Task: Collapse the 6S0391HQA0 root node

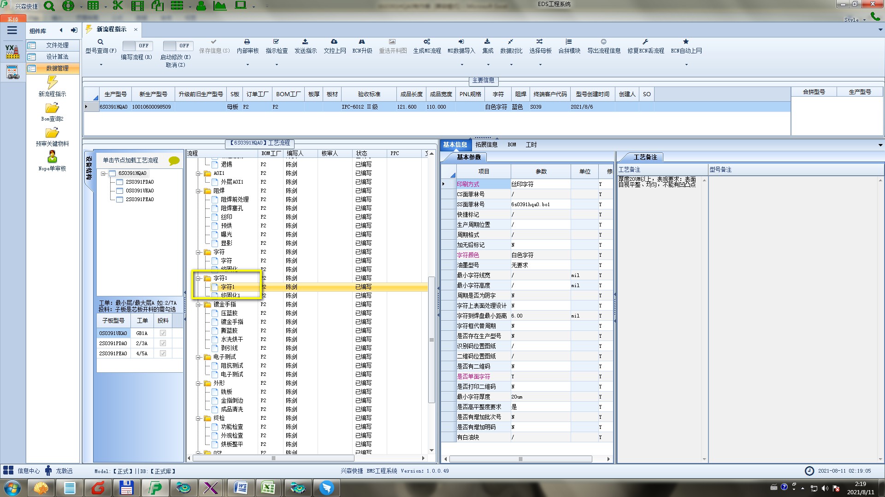Action: tap(104, 173)
